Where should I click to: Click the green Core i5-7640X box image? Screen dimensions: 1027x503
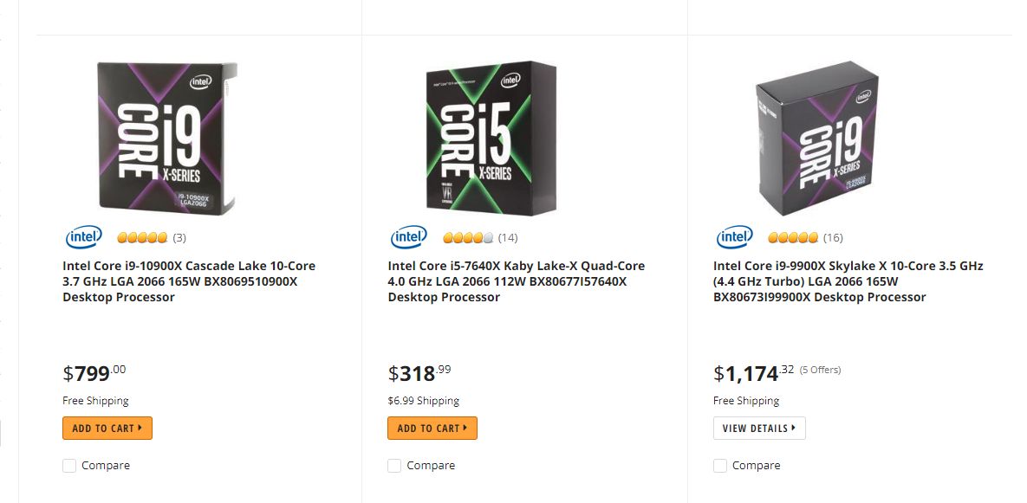click(491, 137)
